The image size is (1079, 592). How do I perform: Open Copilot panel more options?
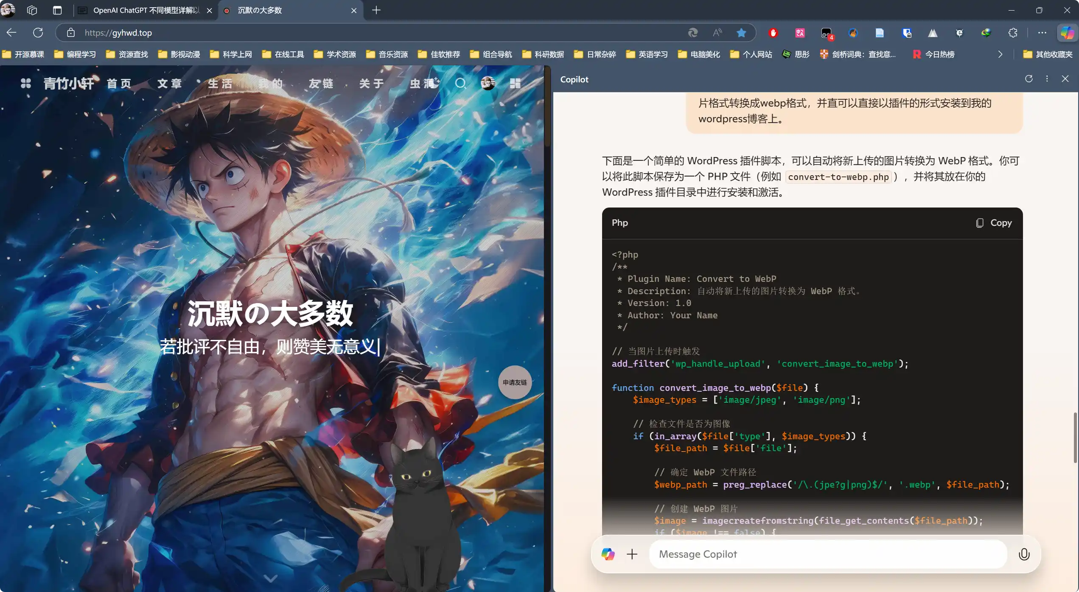click(x=1047, y=79)
